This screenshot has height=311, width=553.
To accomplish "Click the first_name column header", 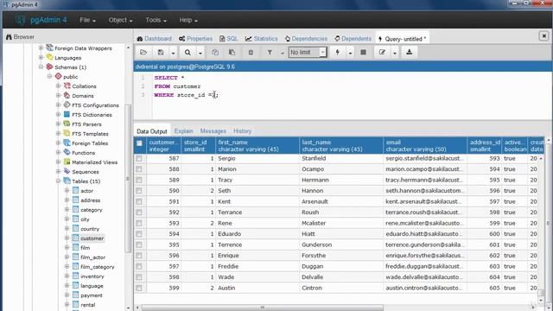I will 257,146.
